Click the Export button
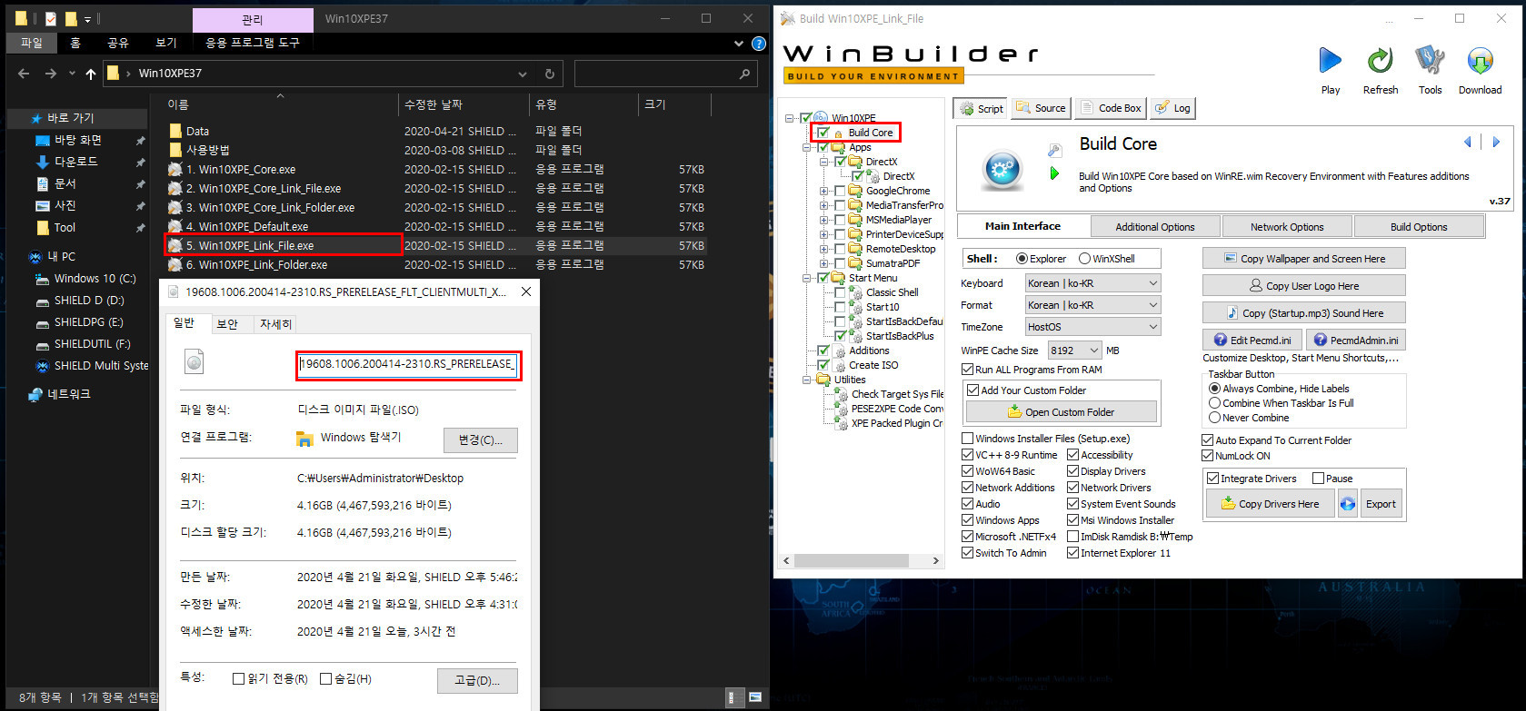Screen dimensions: 1526x711 pyautogui.click(x=1381, y=504)
